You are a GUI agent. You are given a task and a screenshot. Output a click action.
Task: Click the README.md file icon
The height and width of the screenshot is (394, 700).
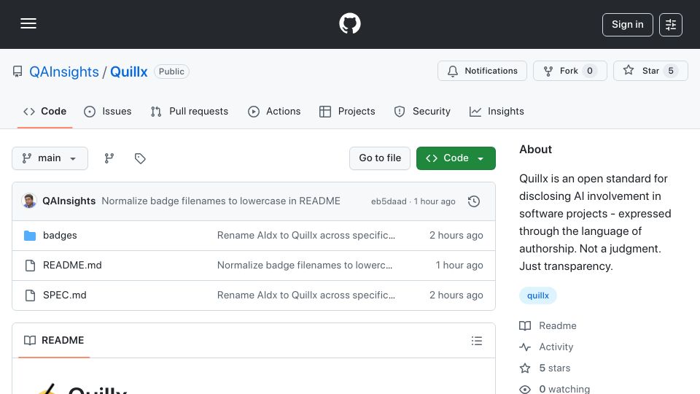(x=30, y=266)
